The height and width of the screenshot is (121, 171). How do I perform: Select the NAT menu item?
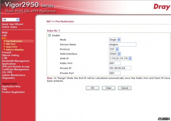coord(4,38)
